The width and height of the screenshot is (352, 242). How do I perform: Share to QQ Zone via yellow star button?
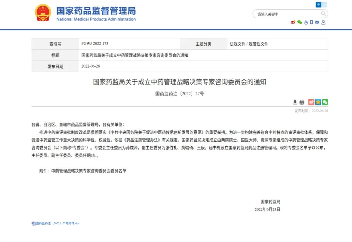click(318, 102)
